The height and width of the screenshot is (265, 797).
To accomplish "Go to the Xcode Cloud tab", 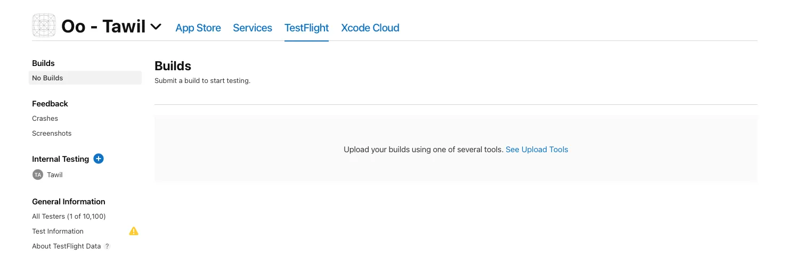I will (x=370, y=28).
